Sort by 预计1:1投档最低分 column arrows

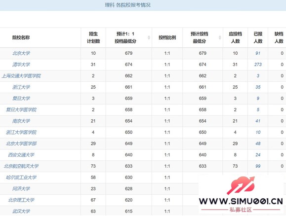(149, 37)
